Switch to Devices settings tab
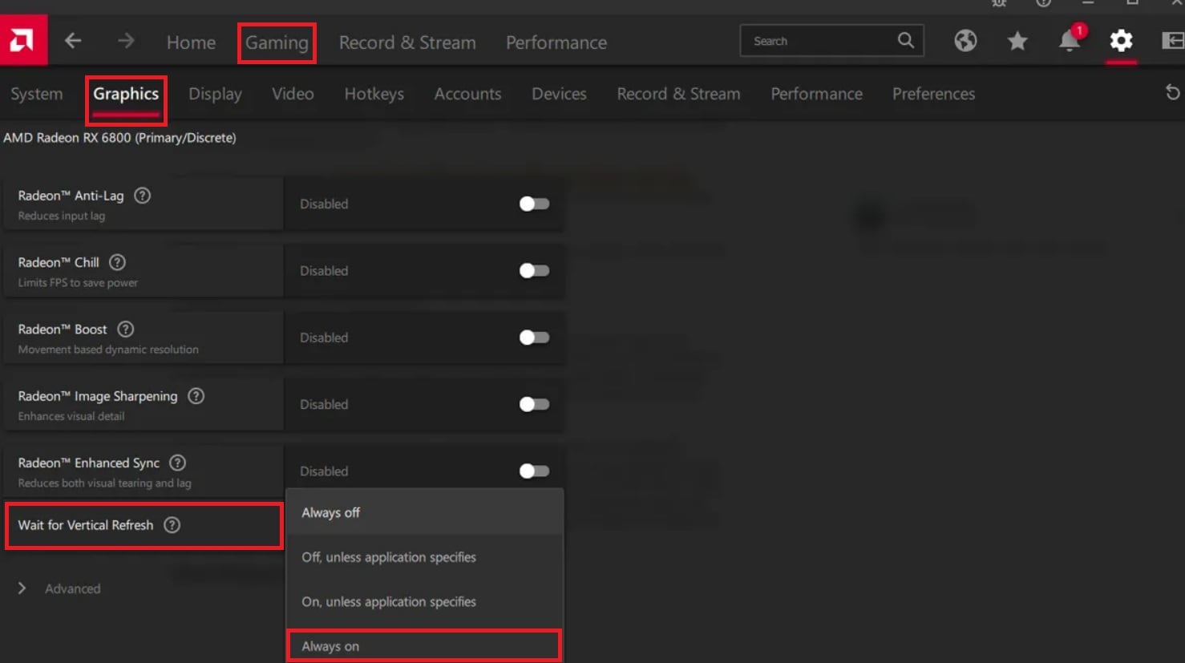 (559, 94)
